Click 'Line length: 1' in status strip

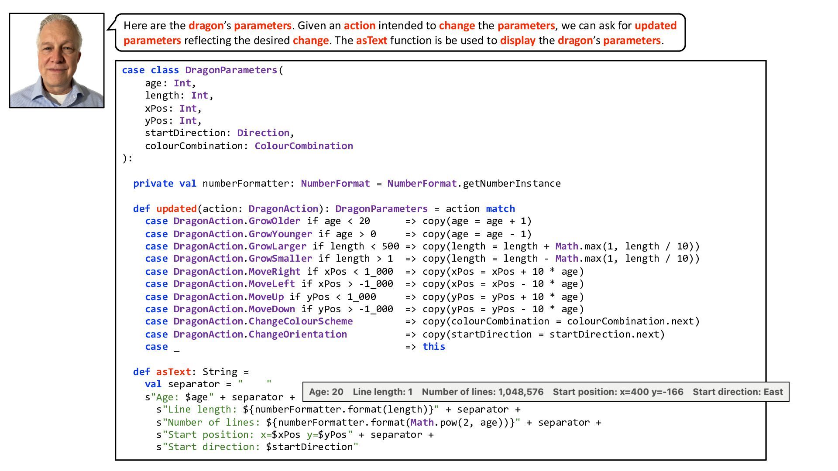(382, 392)
